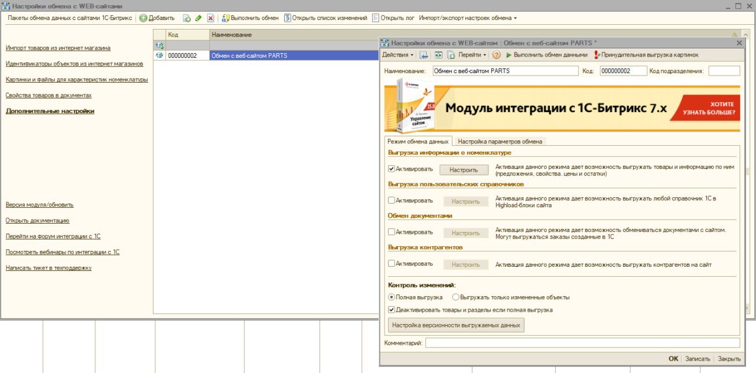
Task: Open the Перейти dropdown menu
Action: [472, 55]
